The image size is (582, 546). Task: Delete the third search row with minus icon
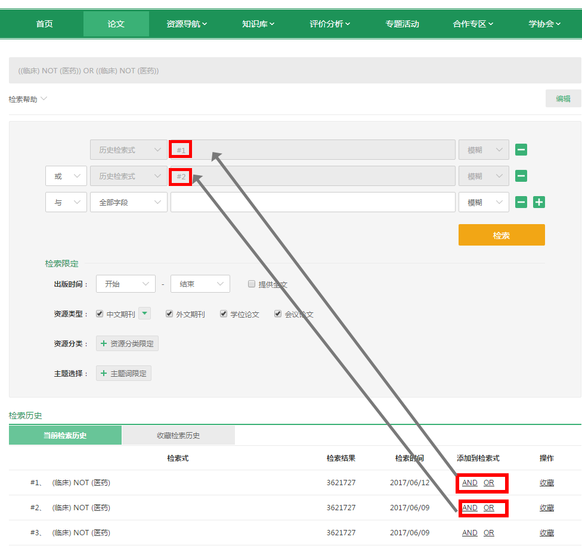[521, 203]
